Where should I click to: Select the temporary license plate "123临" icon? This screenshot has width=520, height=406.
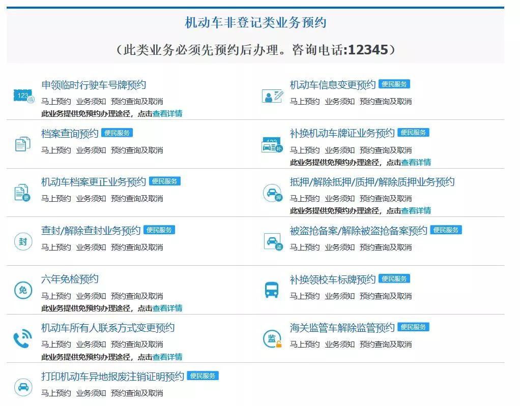pos(22,95)
